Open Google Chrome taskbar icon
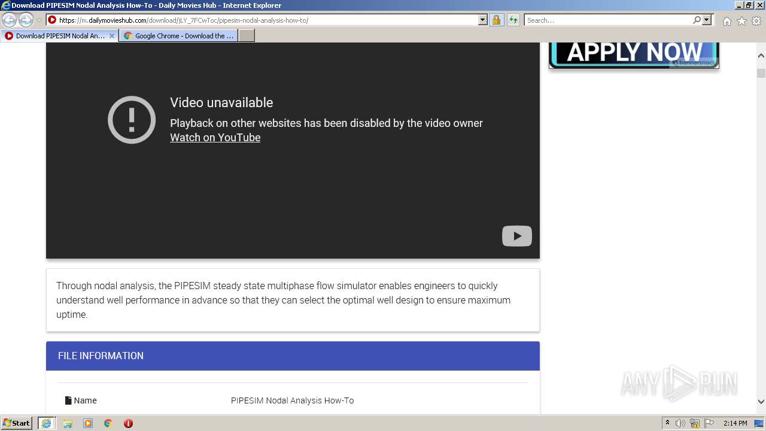Screen dimensions: 766x431 (x=108, y=423)
